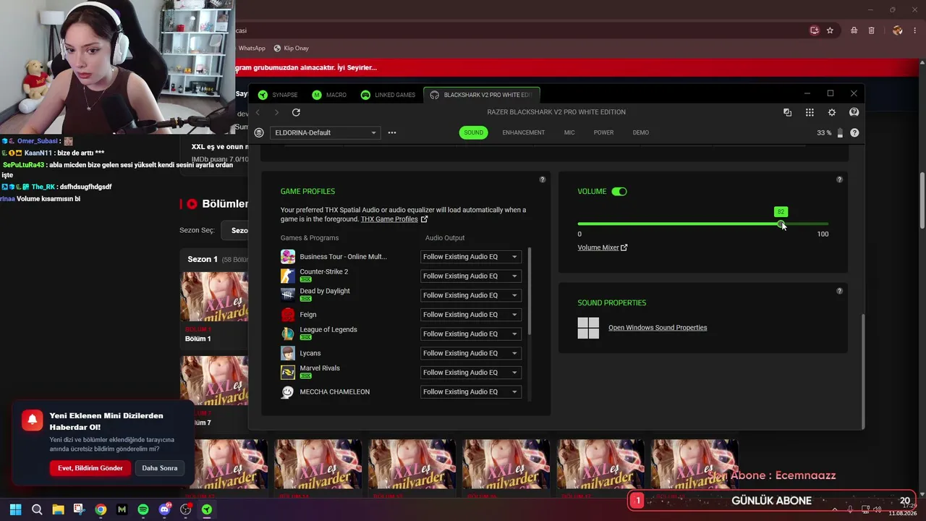Click the volume slider handle at 82
The width and height of the screenshot is (926, 521).
pyautogui.click(x=781, y=224)
